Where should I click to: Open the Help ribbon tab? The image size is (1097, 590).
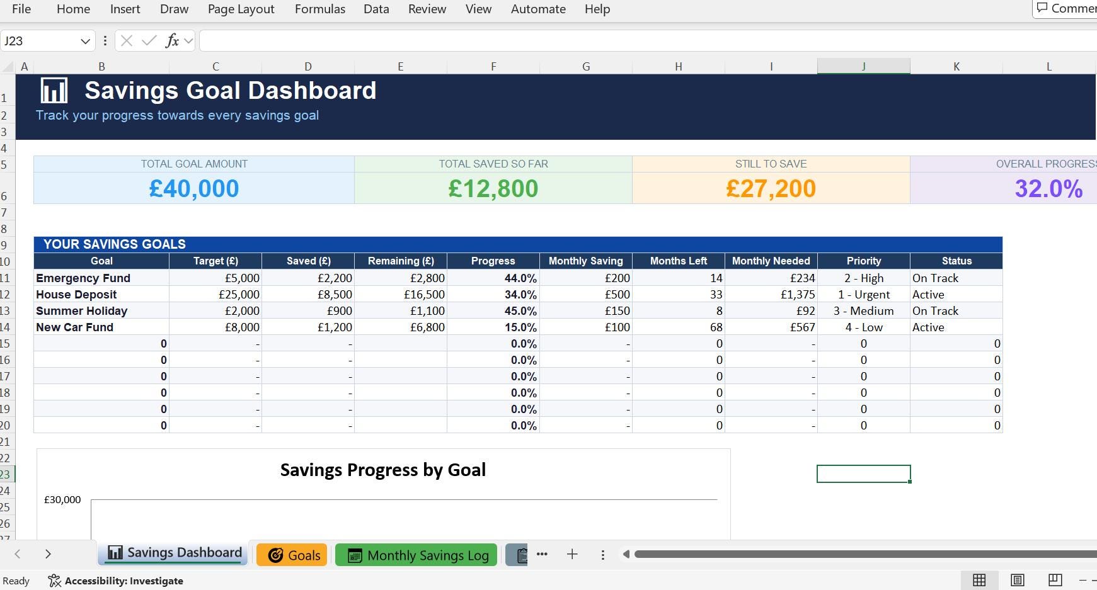pos(597,9)
